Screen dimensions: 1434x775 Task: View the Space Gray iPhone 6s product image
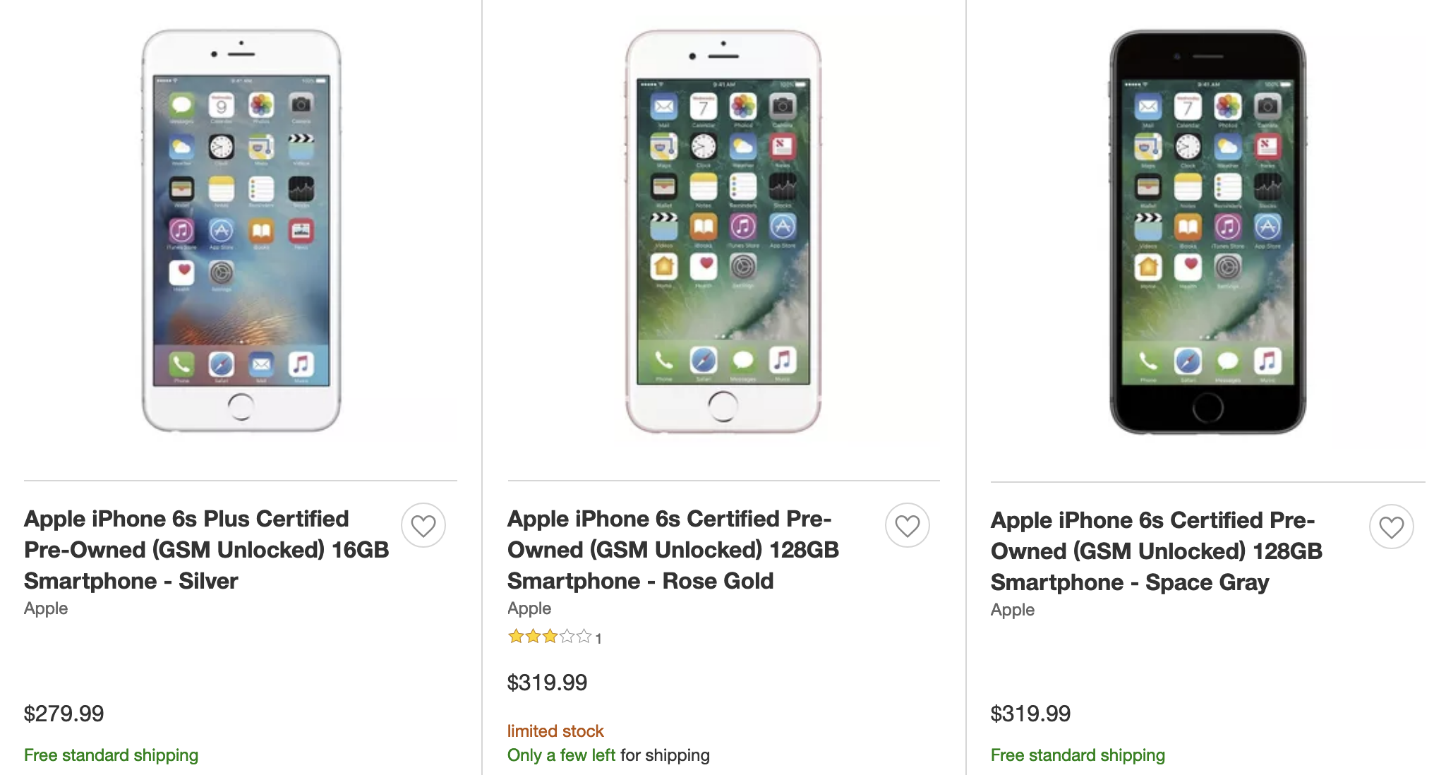(1207, 230)
